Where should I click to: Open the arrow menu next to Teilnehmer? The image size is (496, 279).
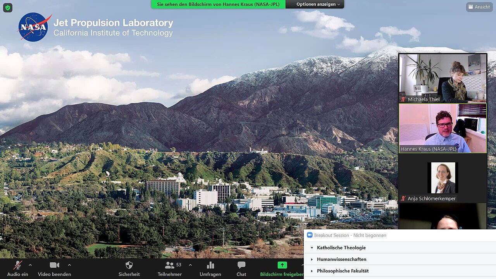[x=190, y=265]
